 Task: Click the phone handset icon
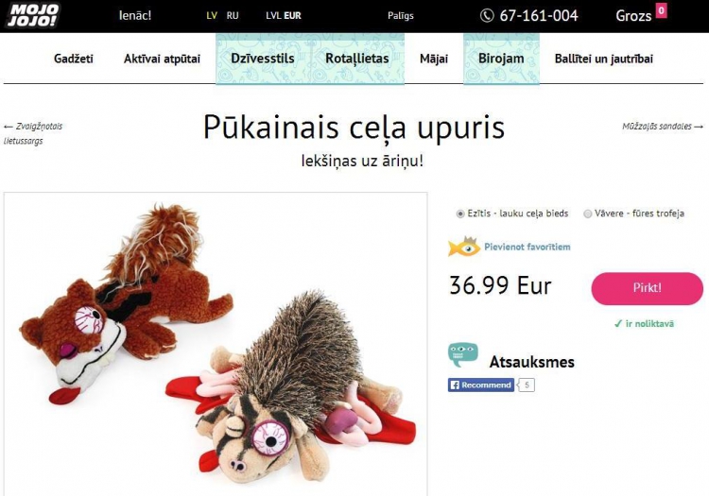(487, 16)
